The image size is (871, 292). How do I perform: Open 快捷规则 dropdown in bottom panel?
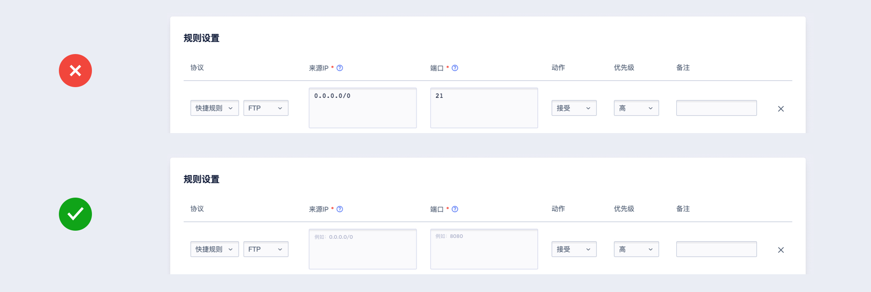click(215, 249)
